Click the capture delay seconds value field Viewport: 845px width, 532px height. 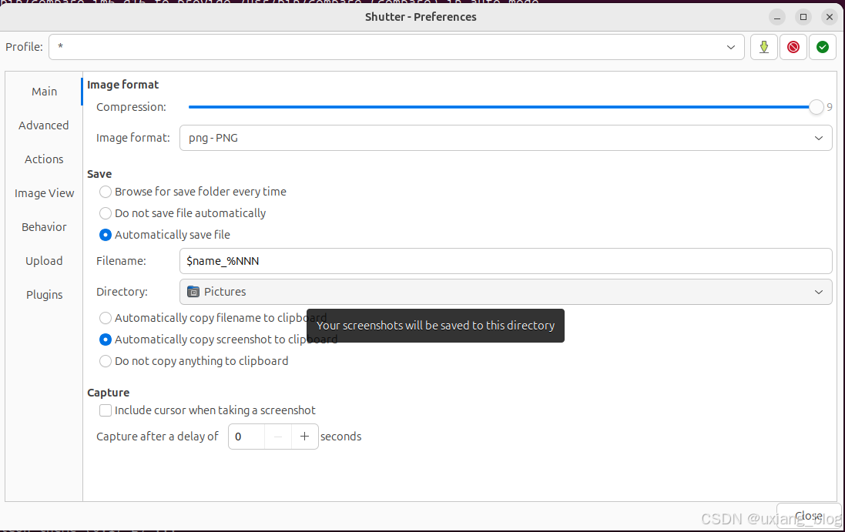pyautogui.click(x=246, y=437)
